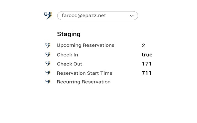This screenshot has height=123, width=197.
Task: Open the Recurring Reservation entry
Action: point(83,82)
